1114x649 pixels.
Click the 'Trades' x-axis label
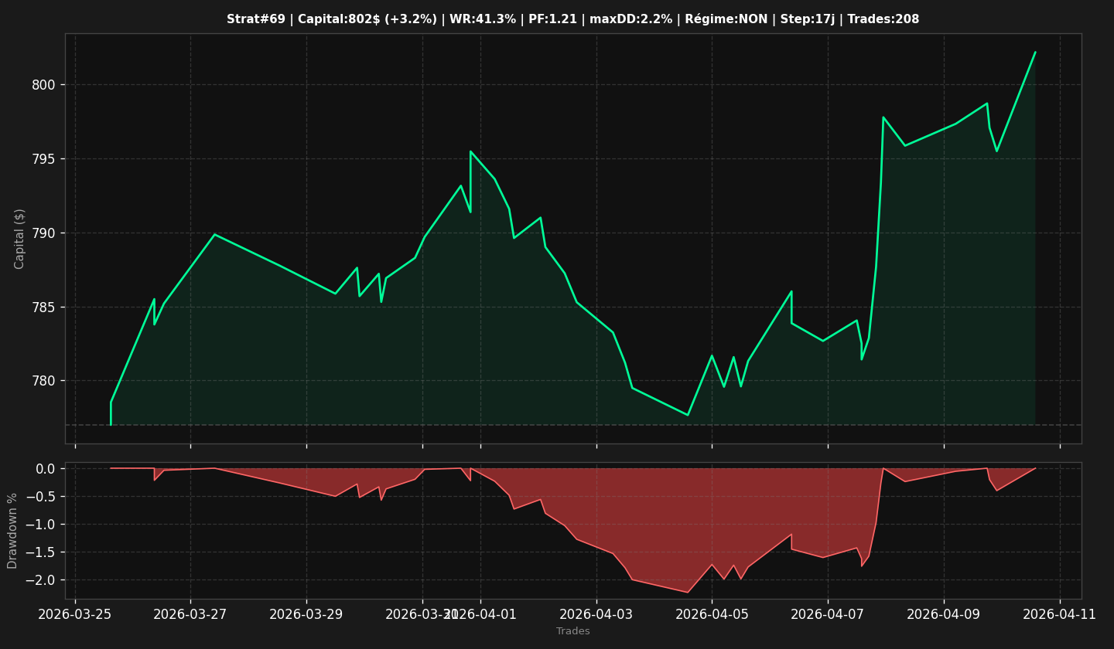573,631
